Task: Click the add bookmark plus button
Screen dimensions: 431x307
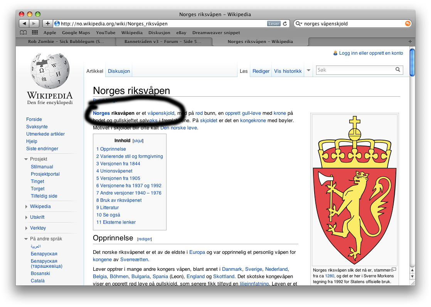Action: (x=47, y=23)
